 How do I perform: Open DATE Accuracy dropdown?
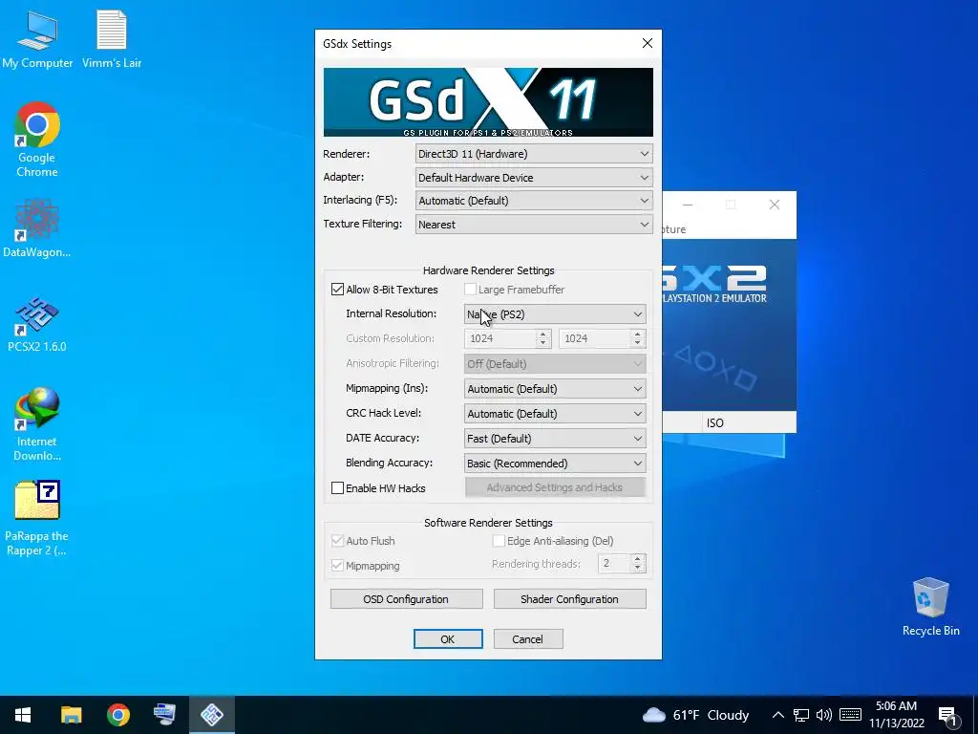[x=555, y=438]
